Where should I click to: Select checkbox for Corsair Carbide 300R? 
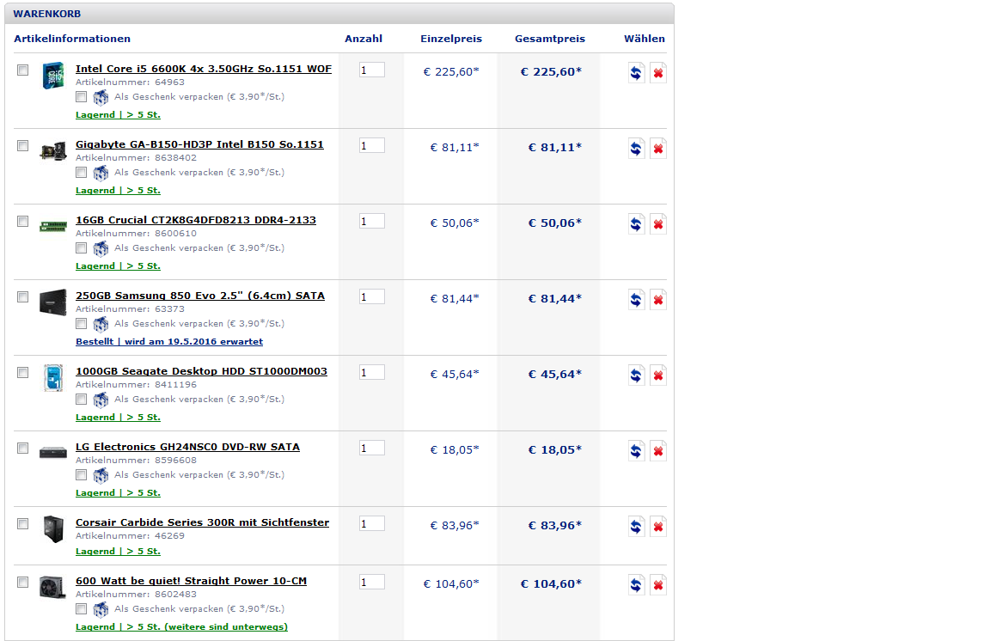tap(22, 523)
